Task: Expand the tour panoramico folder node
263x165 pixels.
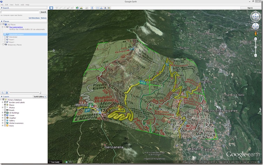Action: click(x=2, y=27)
